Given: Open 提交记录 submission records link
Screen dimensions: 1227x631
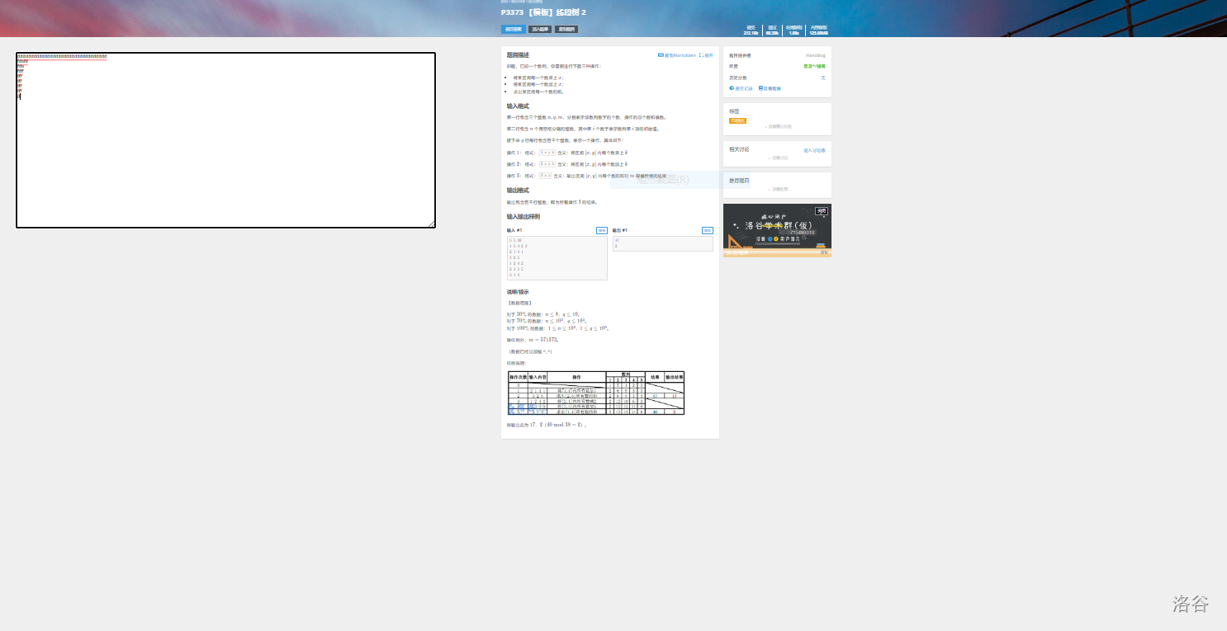Looking at the screenshot, I should 741,88.
